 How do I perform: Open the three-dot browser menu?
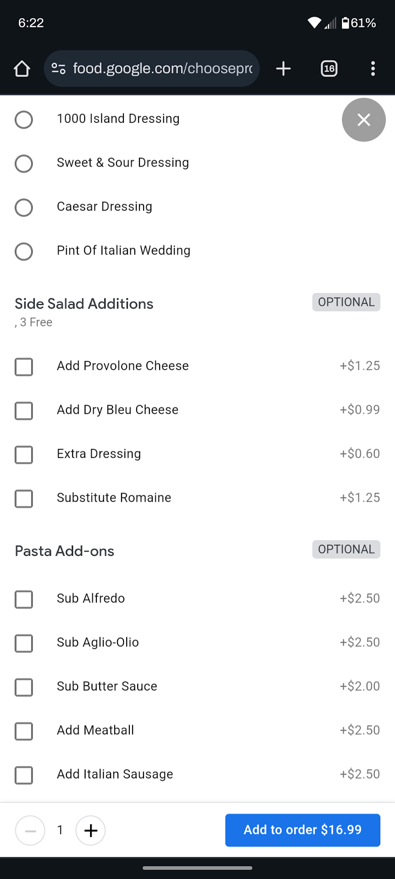(x=373, y=69)
